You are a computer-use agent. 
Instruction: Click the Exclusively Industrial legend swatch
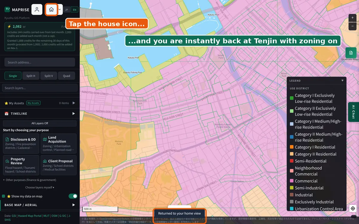291,202
